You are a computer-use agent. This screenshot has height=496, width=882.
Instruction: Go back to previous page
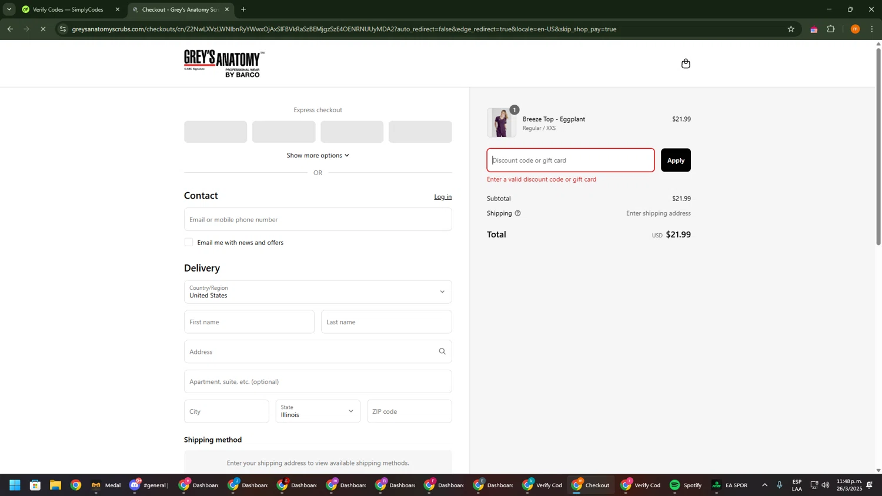coord(10,29)
